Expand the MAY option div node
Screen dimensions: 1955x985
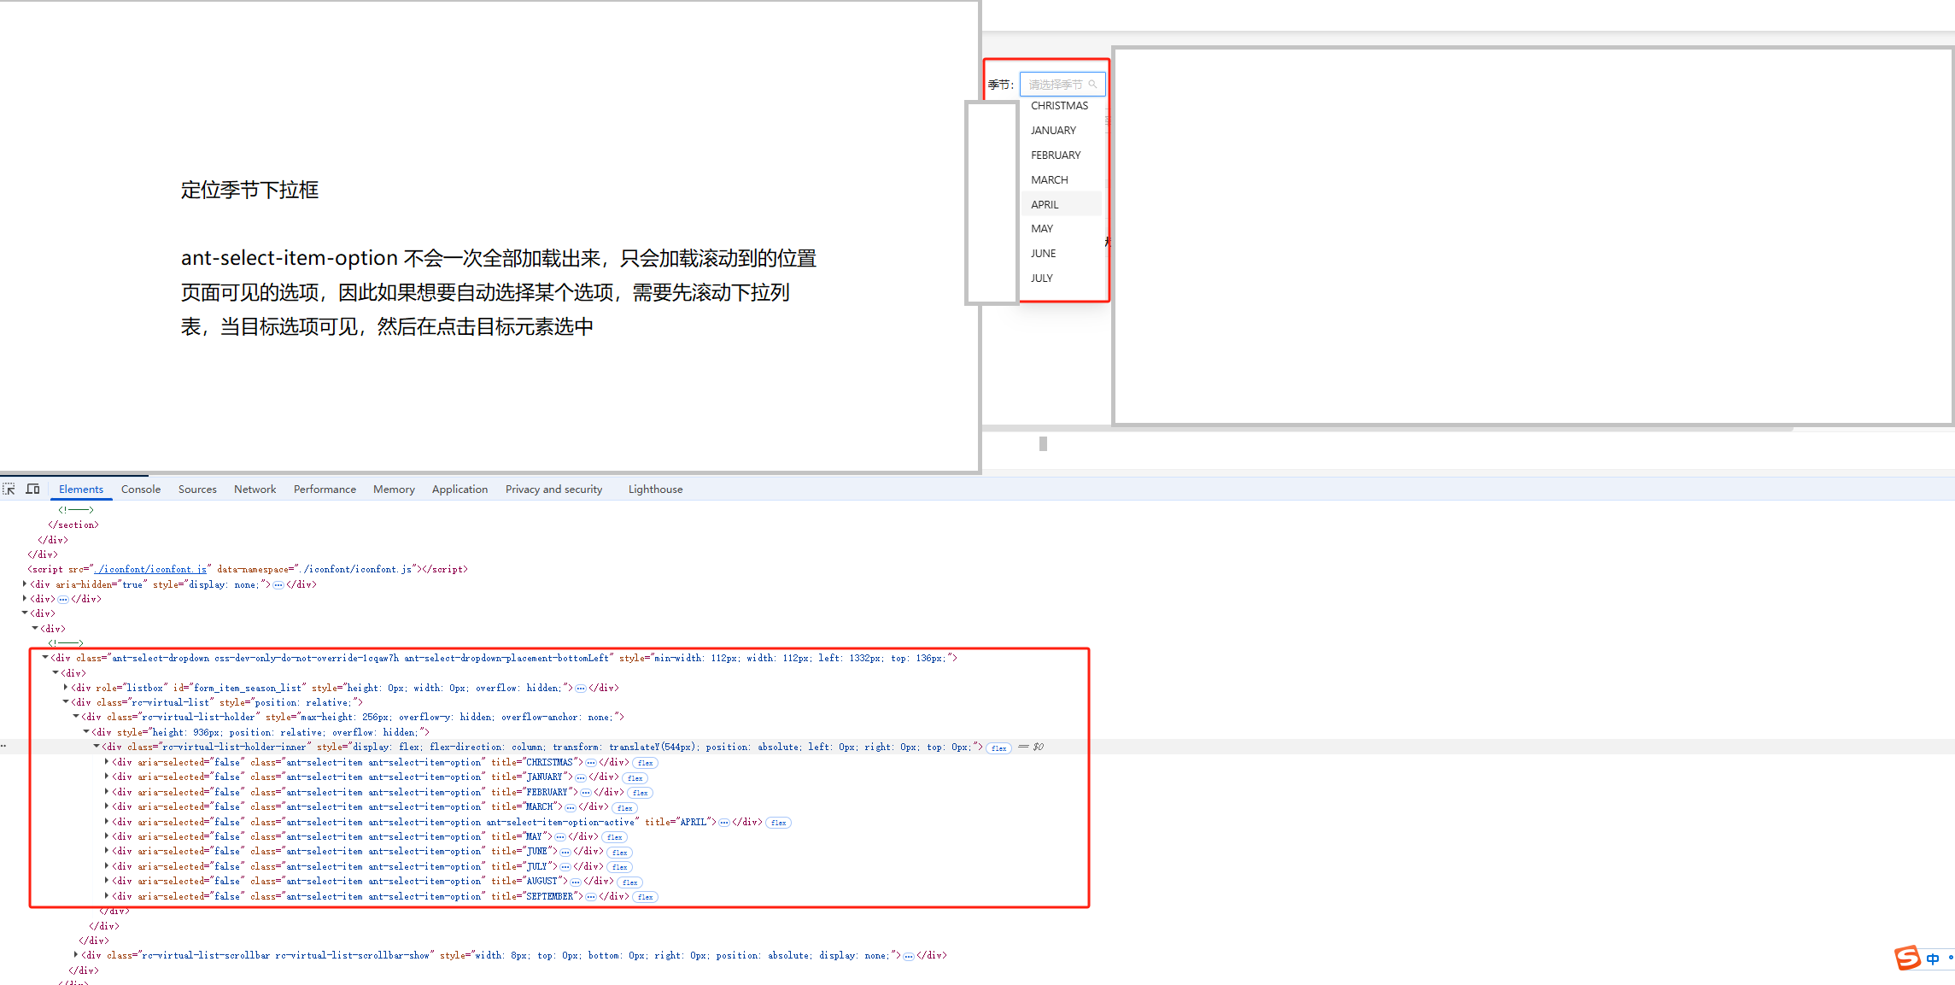click(x=107, y=835)
